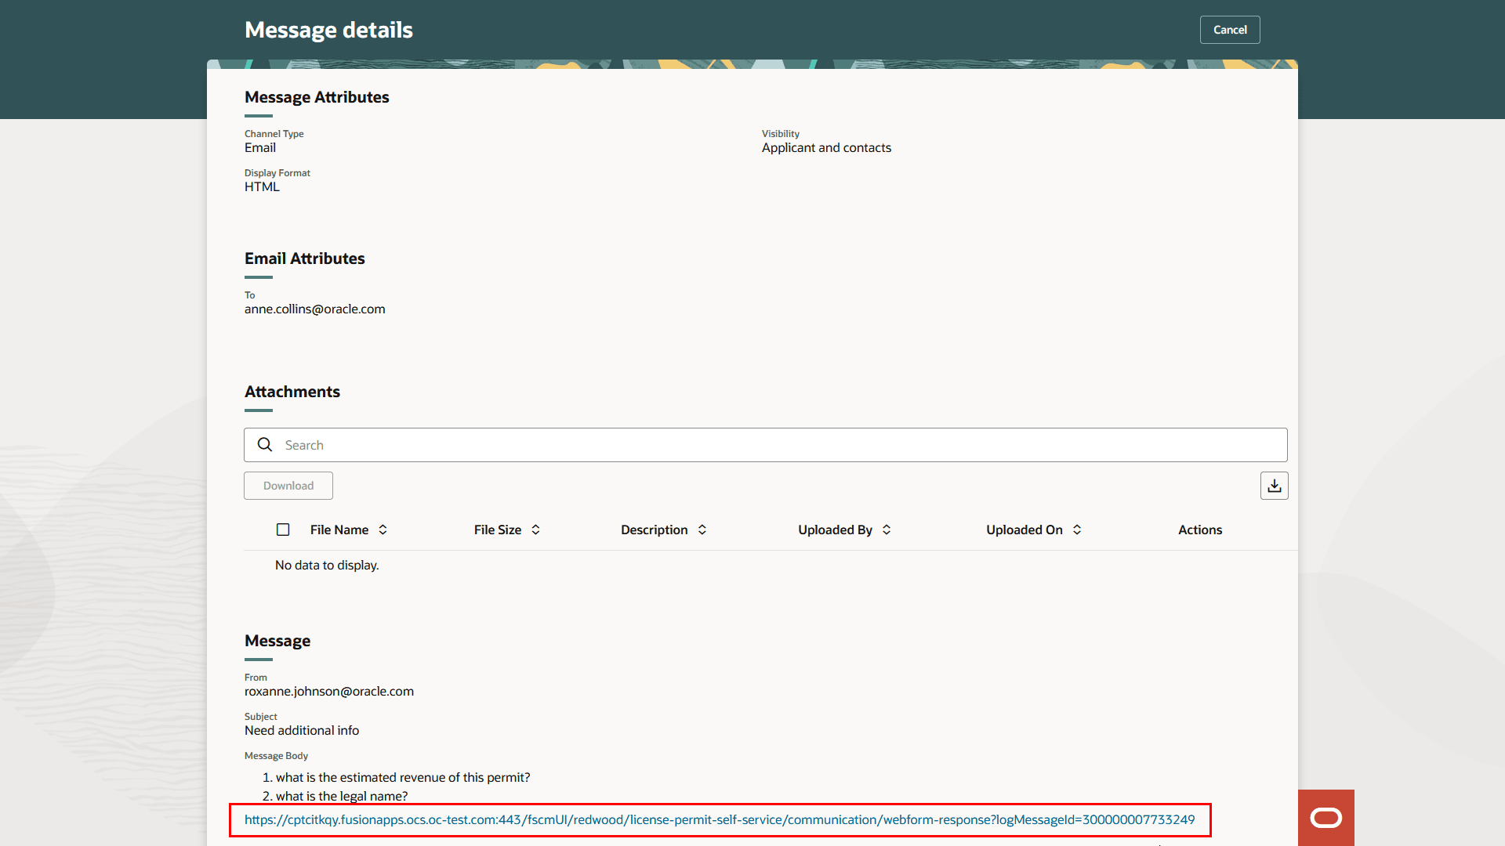Sort by Uploaded By arrows
The height and width of the screenshot is (846, 1505).
click(x=887, y=530)
